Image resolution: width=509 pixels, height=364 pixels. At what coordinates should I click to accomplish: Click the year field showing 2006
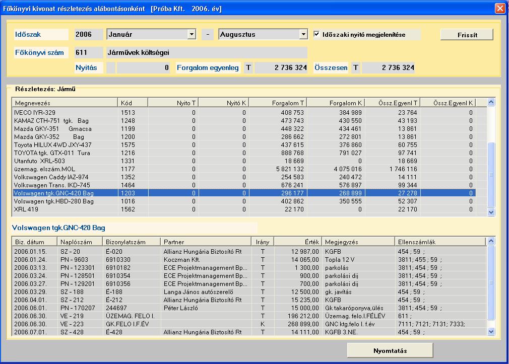pyautogui.click(x=88, y=35)
